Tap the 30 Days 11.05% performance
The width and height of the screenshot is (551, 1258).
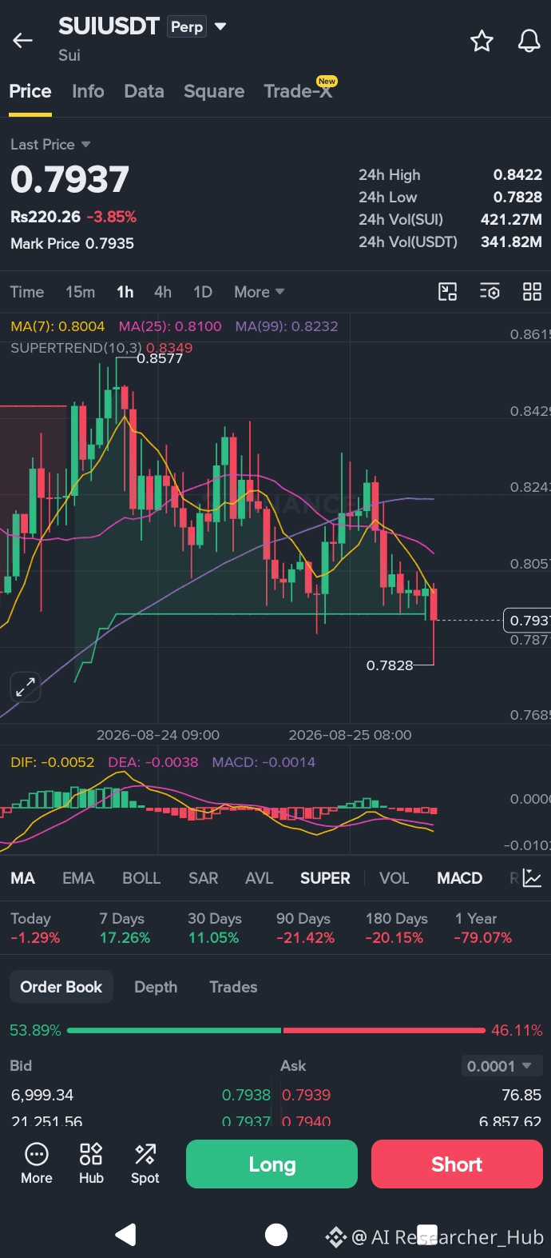click(213, 928)
